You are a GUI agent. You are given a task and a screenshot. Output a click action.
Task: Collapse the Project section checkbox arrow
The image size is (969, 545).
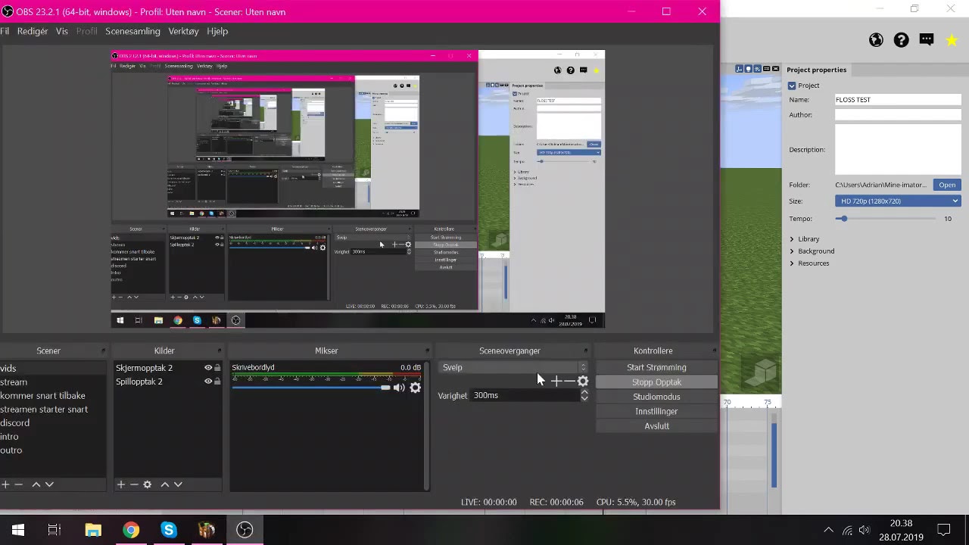click(x=792, y=86)
